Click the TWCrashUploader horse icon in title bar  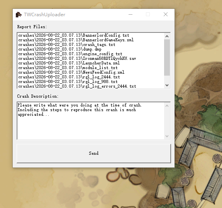19,14
